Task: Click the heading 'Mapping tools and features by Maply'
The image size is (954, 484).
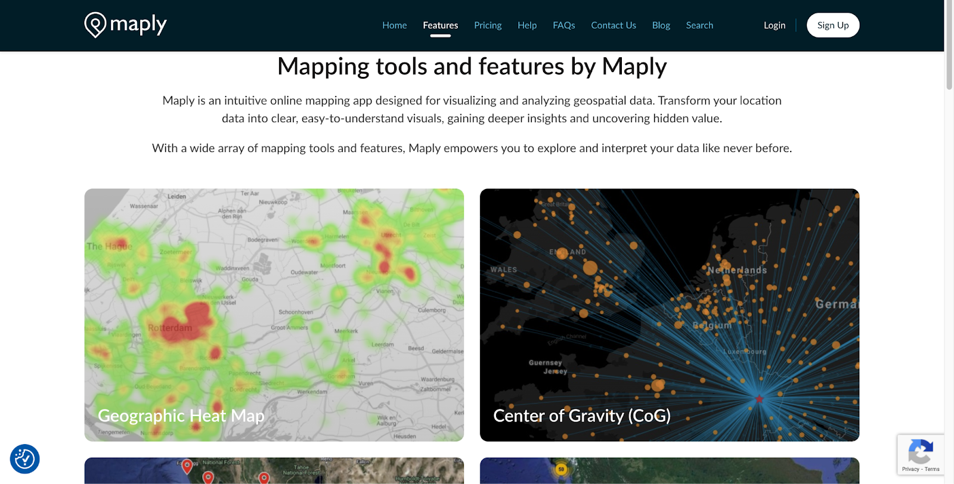Action: click(x=472, y=66)
